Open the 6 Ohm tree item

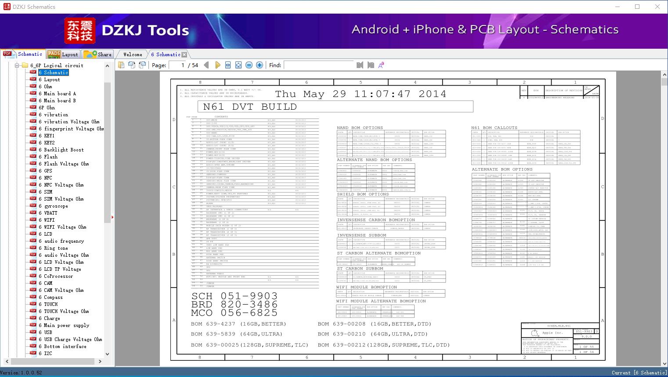coord(45,86)
